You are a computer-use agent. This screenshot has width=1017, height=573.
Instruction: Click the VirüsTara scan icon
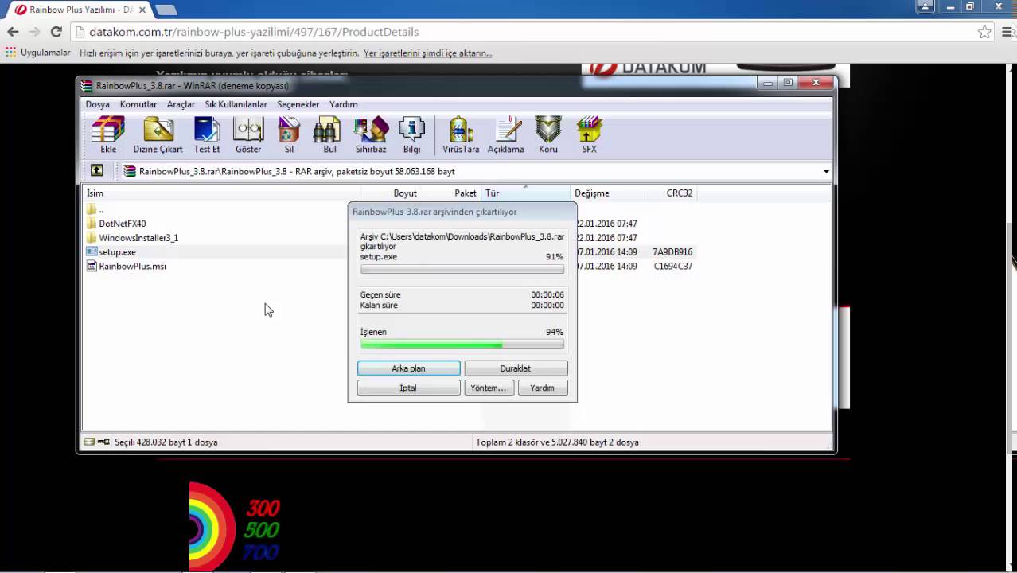click(x=461, y=134)
